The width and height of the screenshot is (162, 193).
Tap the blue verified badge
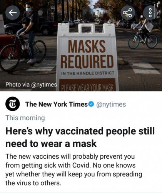tap(92, 104)
